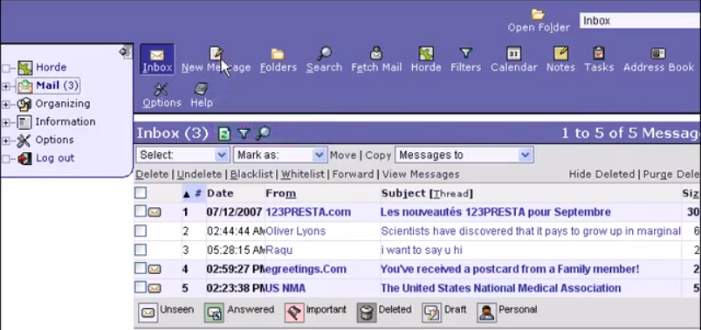Open Log out in the sidebar
This screenshot has height=330, width=701.
point(55,158)
